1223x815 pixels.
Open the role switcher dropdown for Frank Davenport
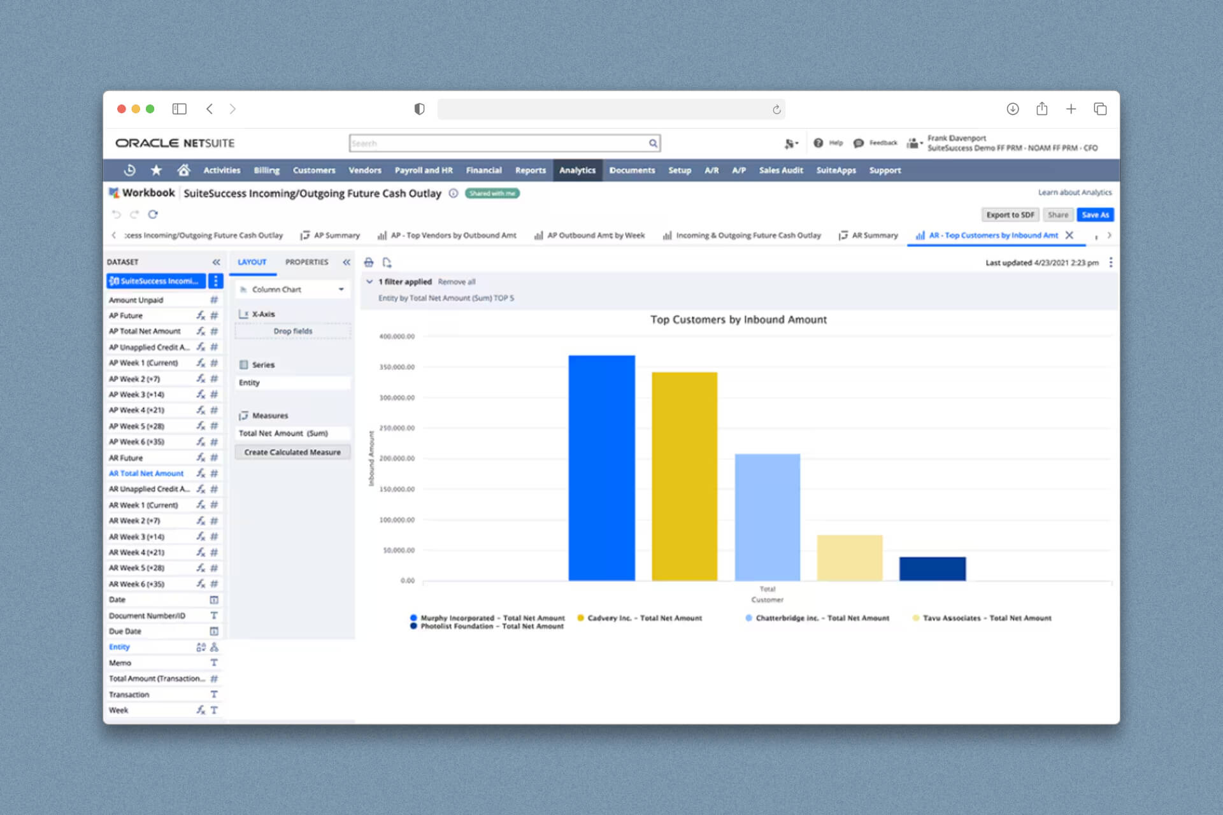point(915,143)
